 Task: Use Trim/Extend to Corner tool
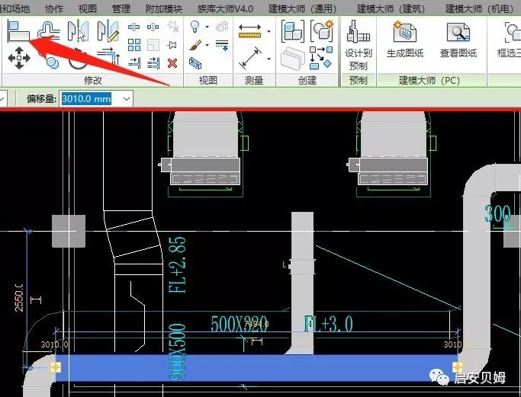(x=108, y=56)
